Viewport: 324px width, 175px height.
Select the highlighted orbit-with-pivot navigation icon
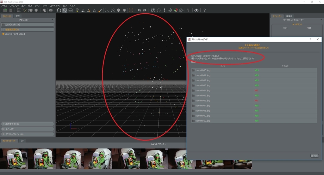(x=65, y=10)
